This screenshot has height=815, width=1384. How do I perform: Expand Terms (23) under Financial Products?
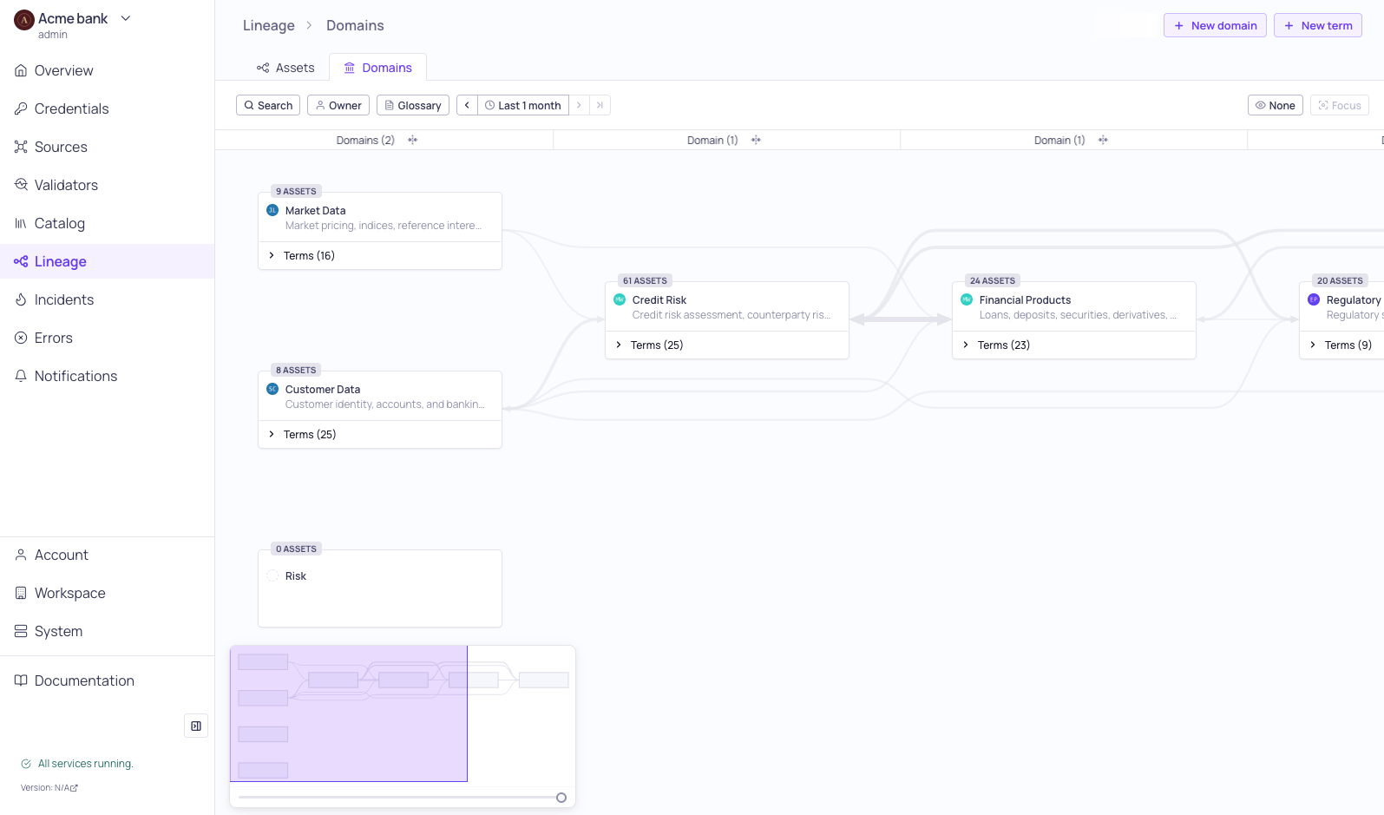point(1074,345)
